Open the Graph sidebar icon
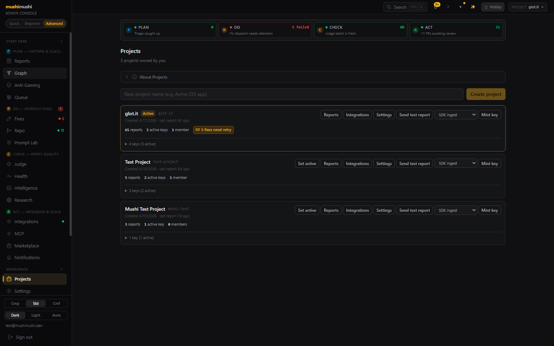This screenshot has height=346, width=554. pos(9,73)
